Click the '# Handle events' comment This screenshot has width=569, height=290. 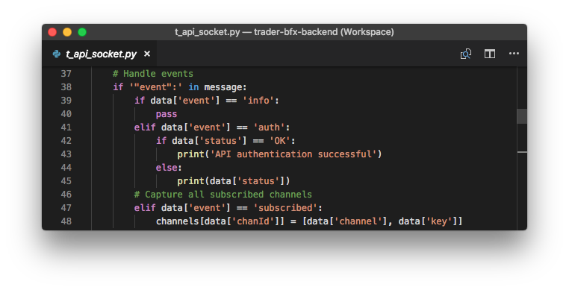pos(153,74)
